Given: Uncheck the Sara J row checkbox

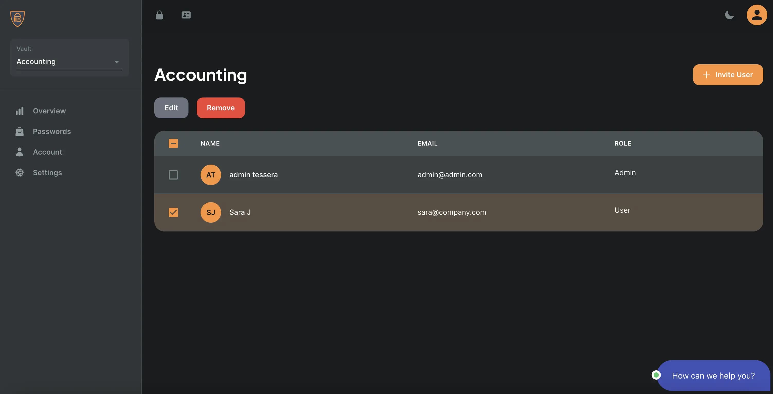Looking at the screenshot, I should coord(173,212).
